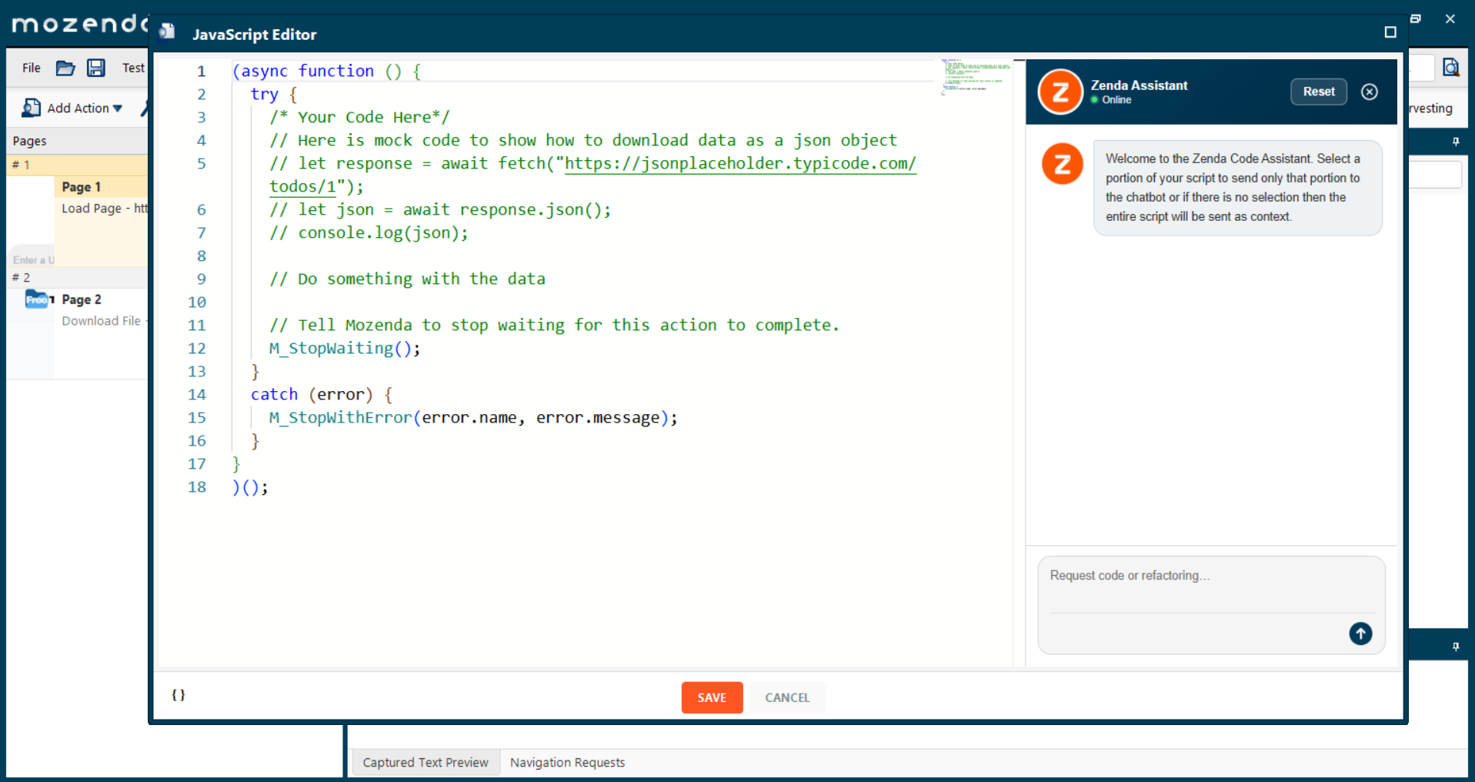
Task: Pin the upper right panel in Mozenda
Action: [1456, 142]
